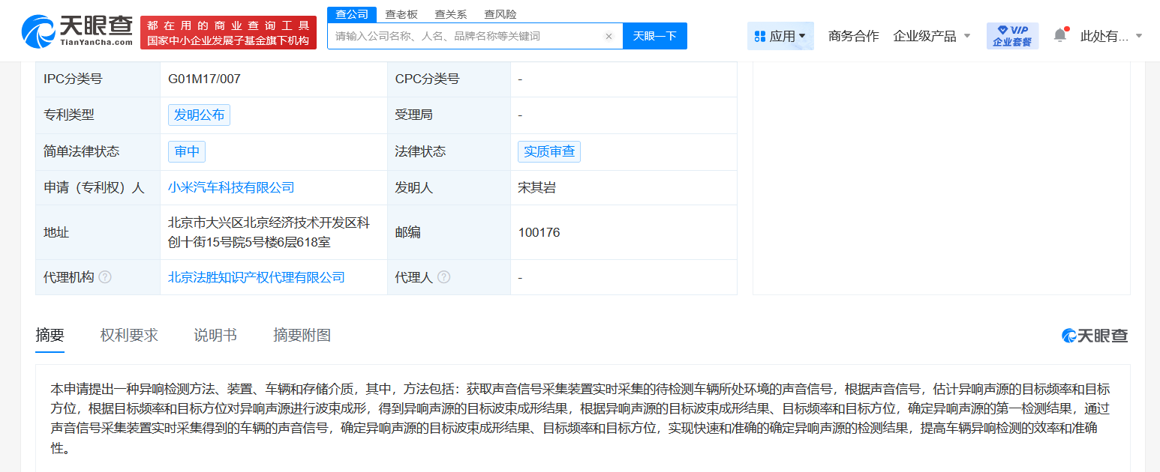Click the 发明公布 patent type tag
Image resolution: width=1160 pixels, height=472 pixels.
click(199, 115)
